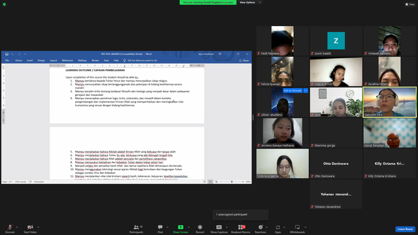Click the Indonesian language indicator in Word status bar
The width and height of the screenshot is (418, 235).
tap(39, 181)
